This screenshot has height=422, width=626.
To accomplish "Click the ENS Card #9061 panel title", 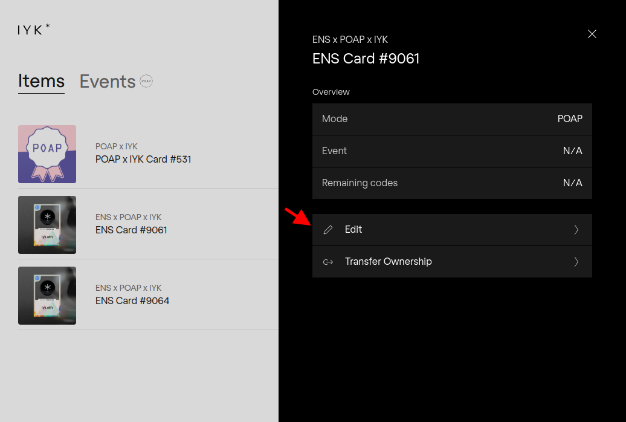I will (366, 59).
